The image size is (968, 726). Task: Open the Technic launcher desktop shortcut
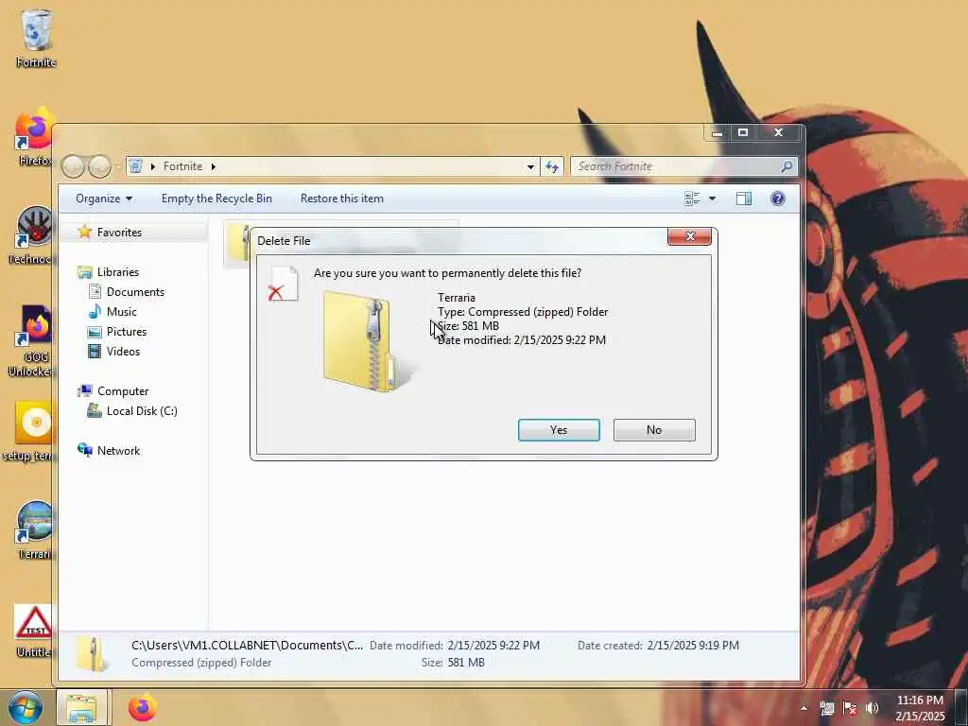[x=31, y=235]
